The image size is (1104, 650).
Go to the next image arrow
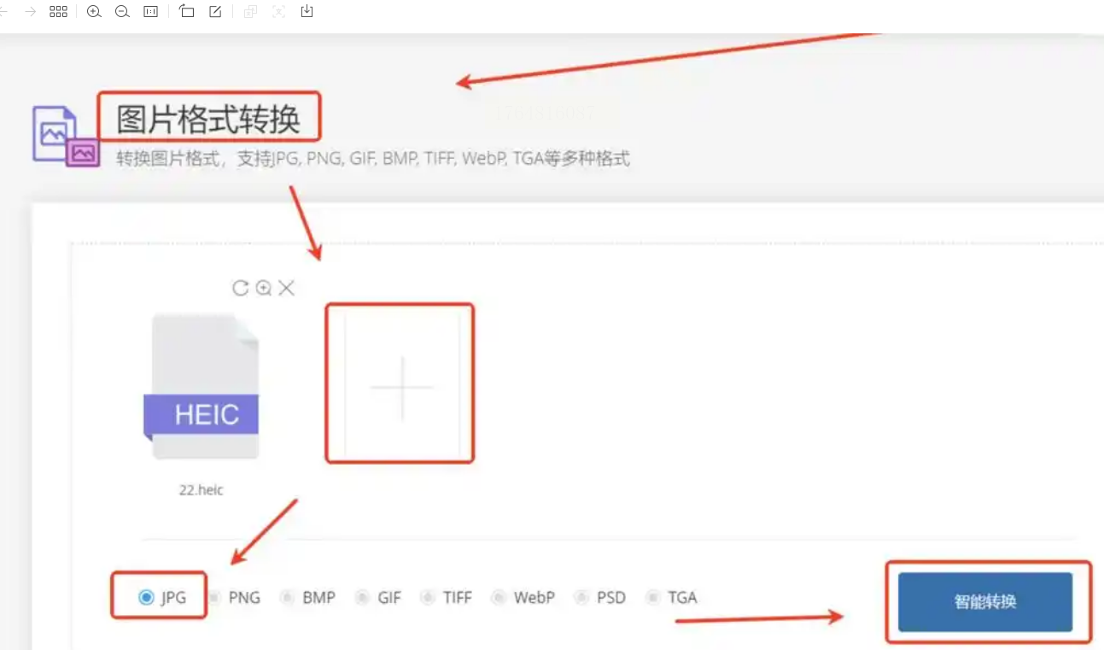pyautogui.click(x=30, y=12)
